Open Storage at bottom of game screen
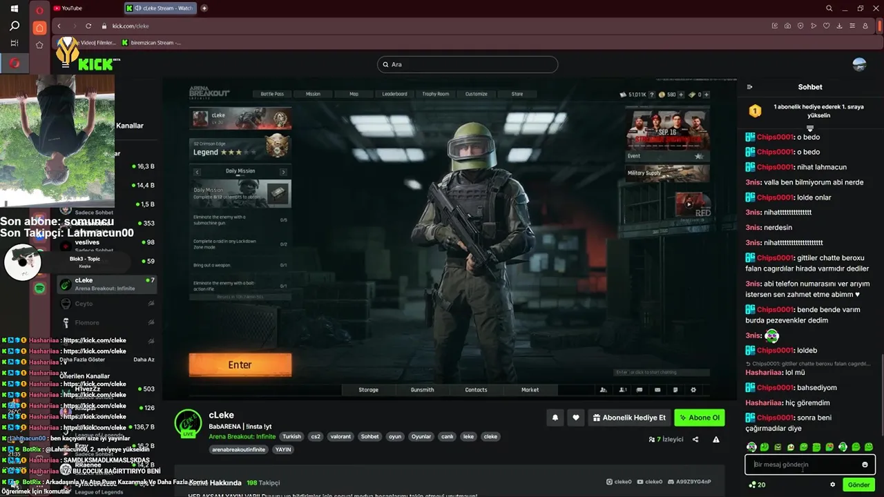 (368, 390)
